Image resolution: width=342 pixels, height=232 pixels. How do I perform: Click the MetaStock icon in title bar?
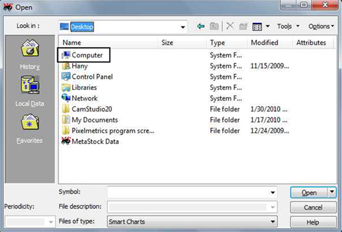(8, 7)
